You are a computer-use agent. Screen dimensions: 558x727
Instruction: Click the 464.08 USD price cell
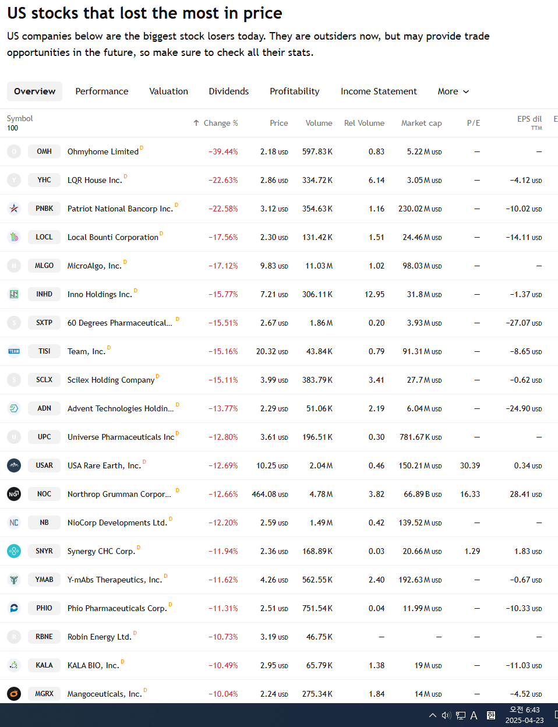pos(270,494)
